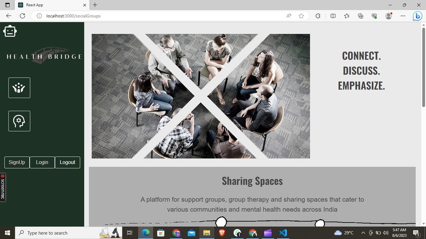Click the address bar URL localhost:3000/socialGroups
Viewport: 426px width, 239px height.
point(73,16)
